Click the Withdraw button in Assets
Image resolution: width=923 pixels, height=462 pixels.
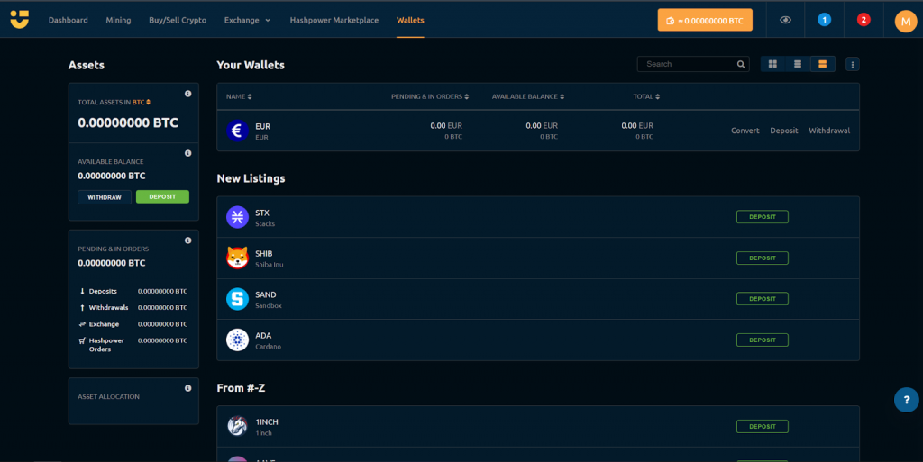[x=105, y=197]
